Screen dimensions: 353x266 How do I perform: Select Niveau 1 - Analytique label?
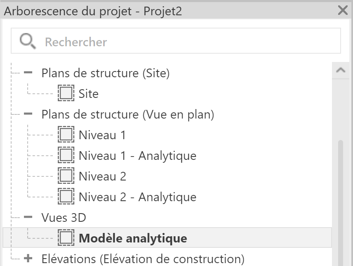click(137, 156)
